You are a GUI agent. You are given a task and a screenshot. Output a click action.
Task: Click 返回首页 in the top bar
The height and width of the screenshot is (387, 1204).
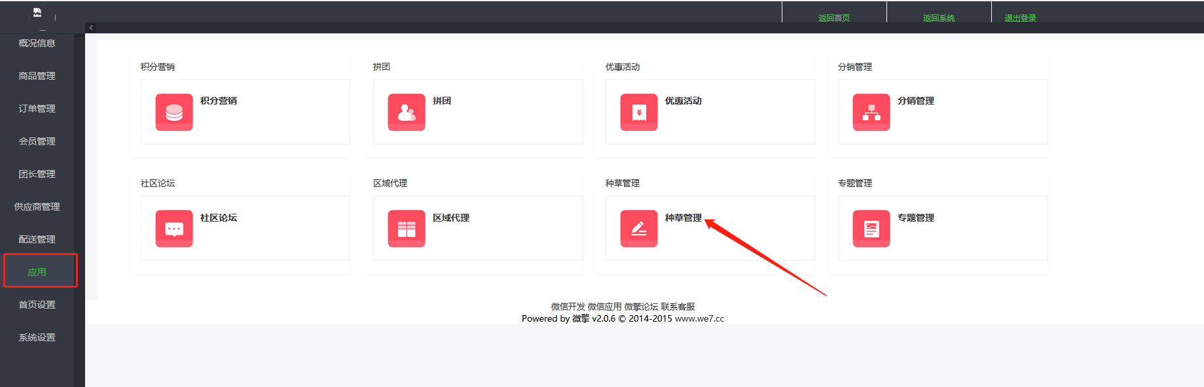(834, 18)
